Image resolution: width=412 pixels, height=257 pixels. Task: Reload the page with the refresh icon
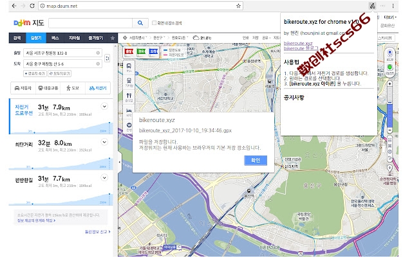tap(32, 6)
